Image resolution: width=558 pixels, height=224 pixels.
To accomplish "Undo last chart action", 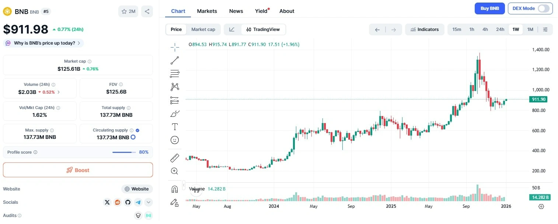I will [377, 29].
